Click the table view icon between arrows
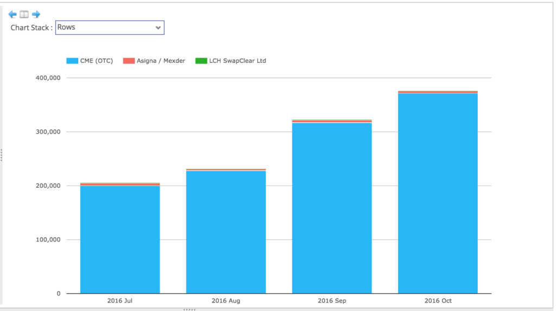 (24, 14)
